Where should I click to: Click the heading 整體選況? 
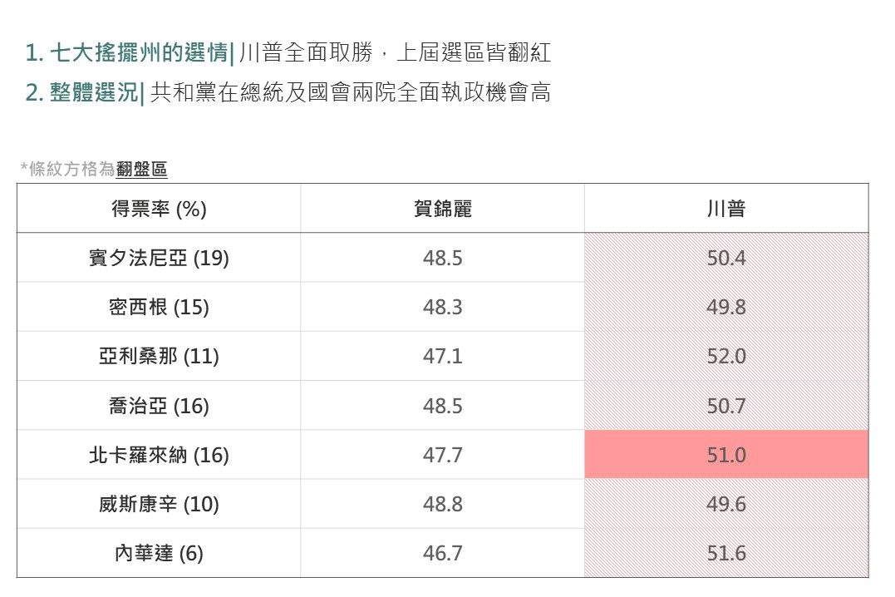click(x=93, y=92)
